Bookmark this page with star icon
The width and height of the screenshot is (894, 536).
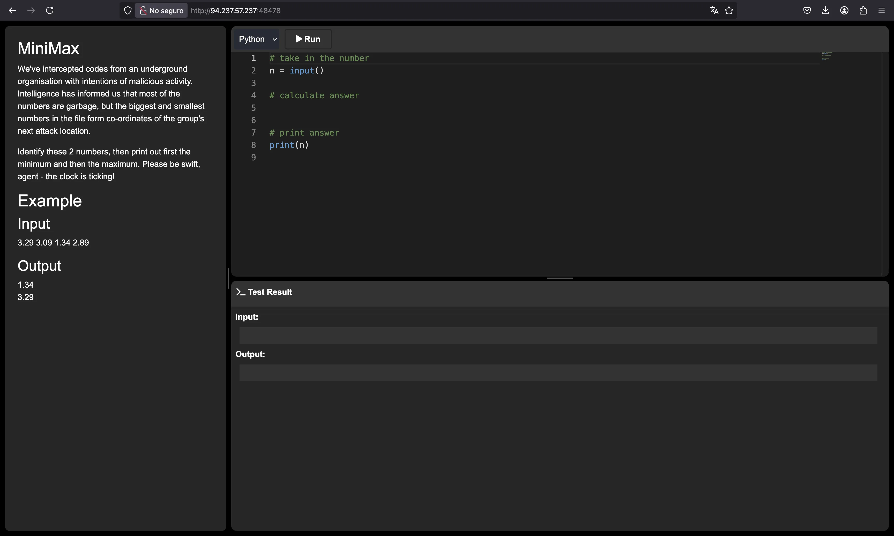pos(729,10)
